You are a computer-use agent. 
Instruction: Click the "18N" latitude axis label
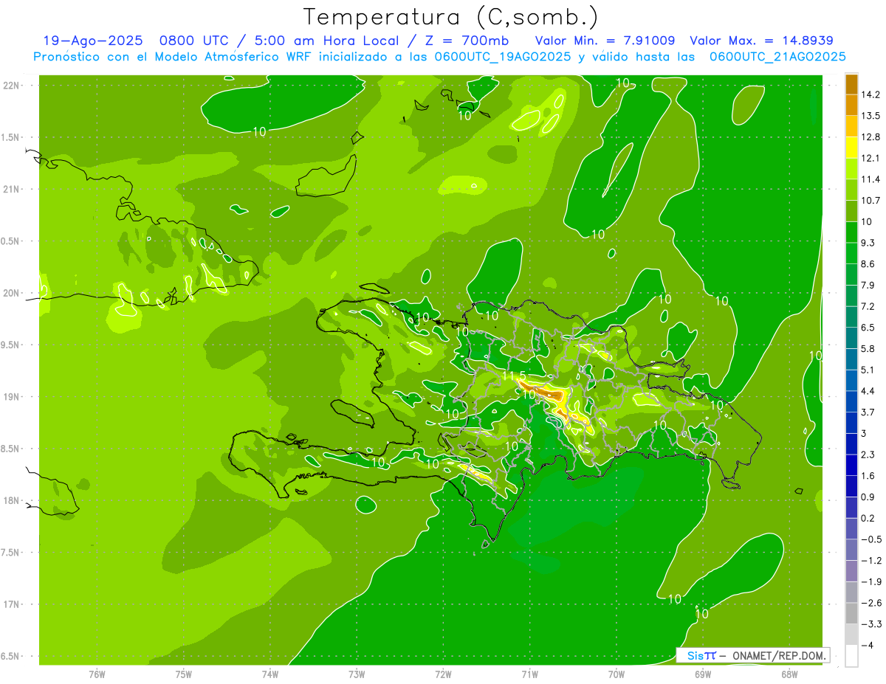click(12, 501)
